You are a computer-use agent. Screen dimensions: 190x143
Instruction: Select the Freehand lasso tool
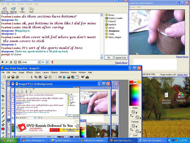(3, 108)
